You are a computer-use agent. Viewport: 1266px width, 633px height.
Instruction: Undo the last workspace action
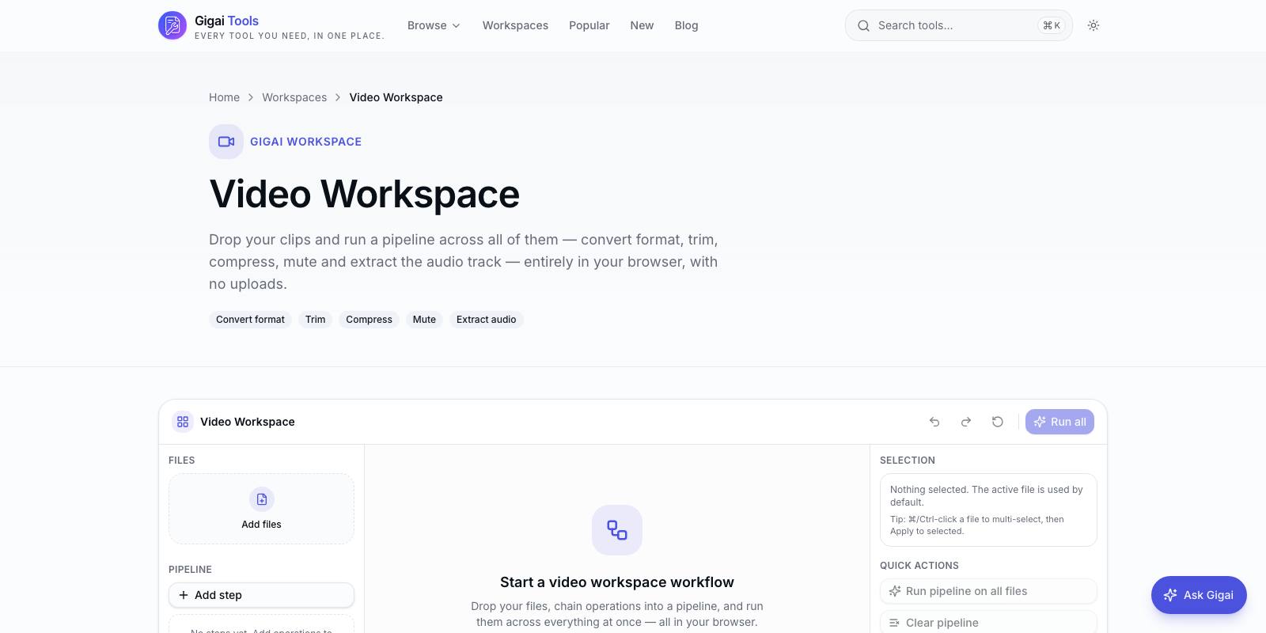click(x=934, y=422)
